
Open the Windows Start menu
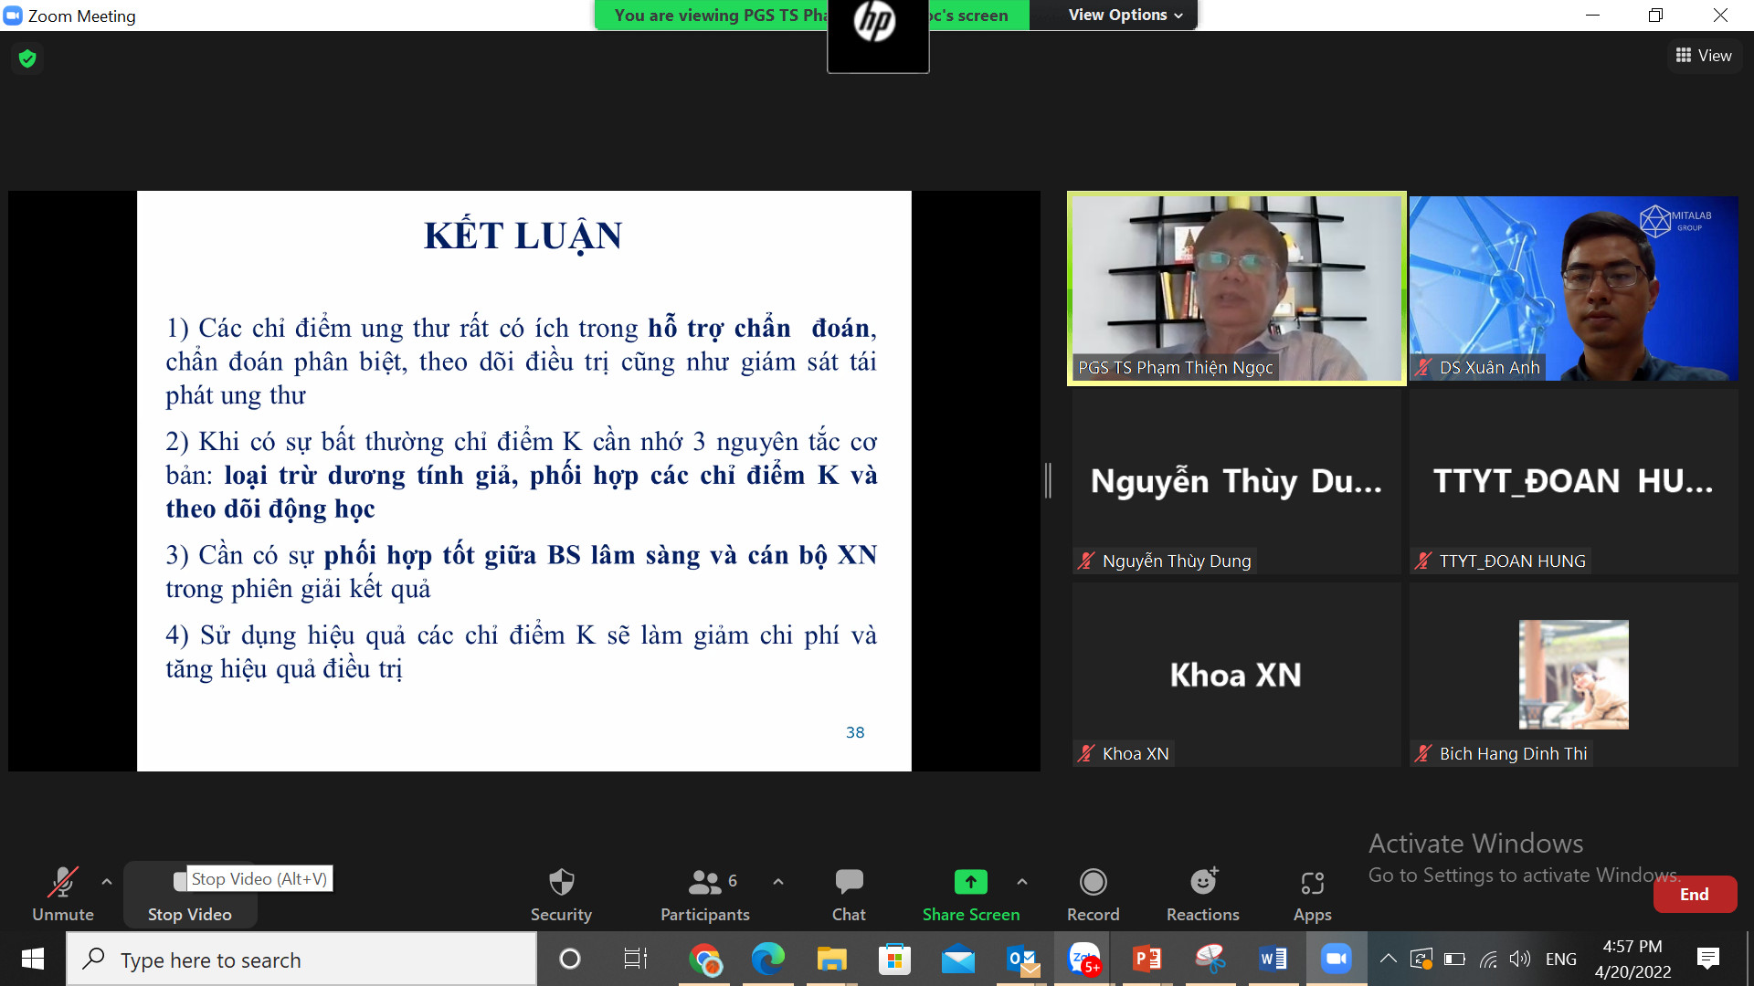pos(33,959)
